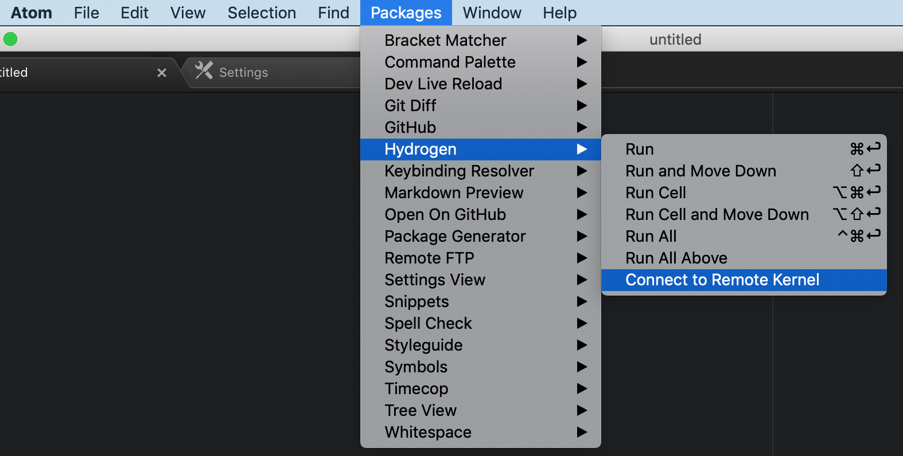903x456 pixels.
Task: Close the untitled tab with X
Action: click(x=162, y=73)
